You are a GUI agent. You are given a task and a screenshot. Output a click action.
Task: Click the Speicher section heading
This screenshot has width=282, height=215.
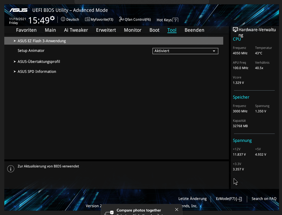[x=241, y=97]
